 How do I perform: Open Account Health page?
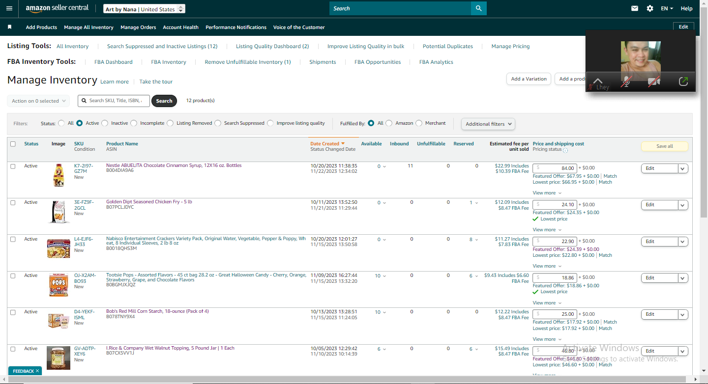pyautogui.click(x=180, y=27)
